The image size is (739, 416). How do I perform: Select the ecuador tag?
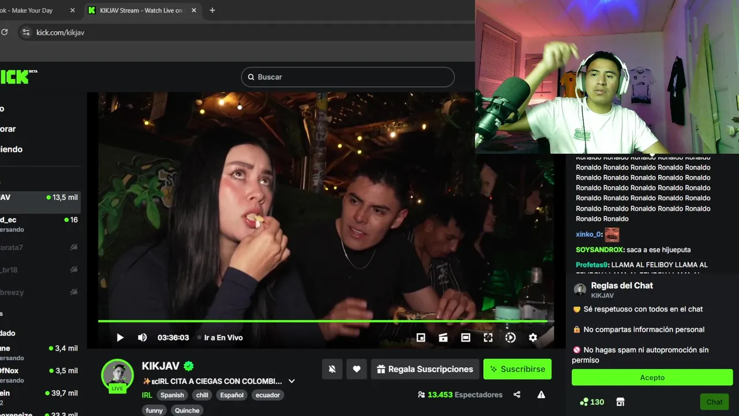268,395
